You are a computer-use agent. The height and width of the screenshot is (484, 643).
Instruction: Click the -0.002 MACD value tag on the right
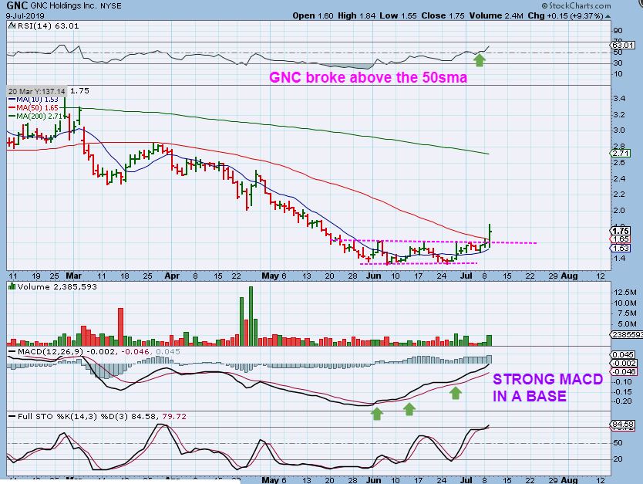pos(624,364)
